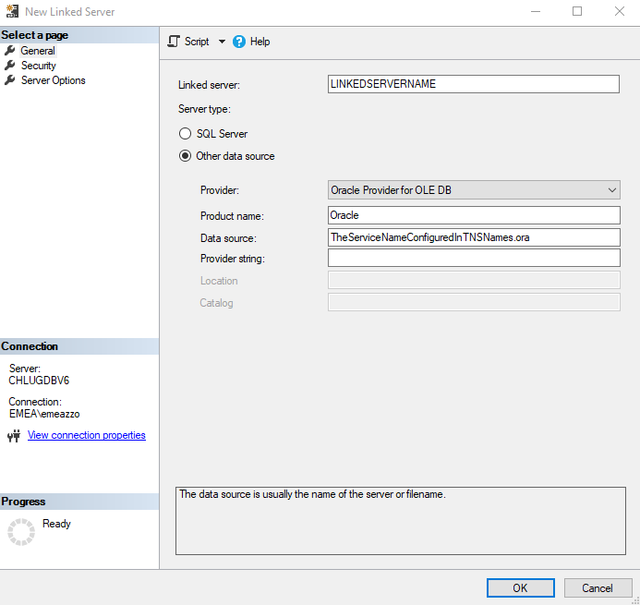Maximize the New Linked Server window
The width and height of the screenshot is (640, 605).
pyautogui.click(x=576, y=11)
